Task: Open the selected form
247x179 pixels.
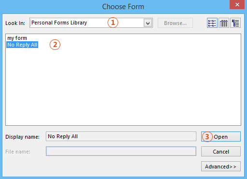Action: tap(221, 137)
